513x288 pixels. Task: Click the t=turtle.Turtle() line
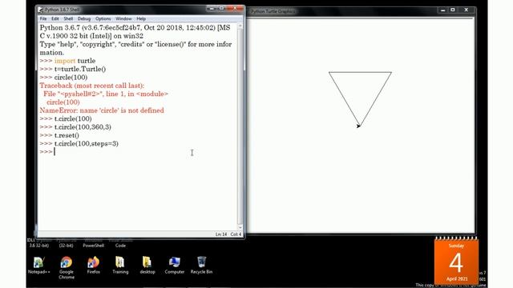[80, 70]
